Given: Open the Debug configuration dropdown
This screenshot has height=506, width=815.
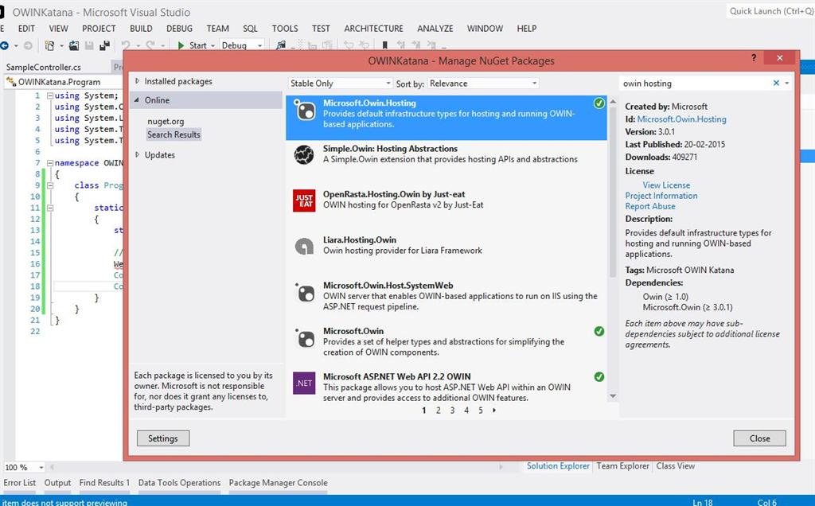Looking at the screenshot, I should pyautogui.click(x=242, y=45).
